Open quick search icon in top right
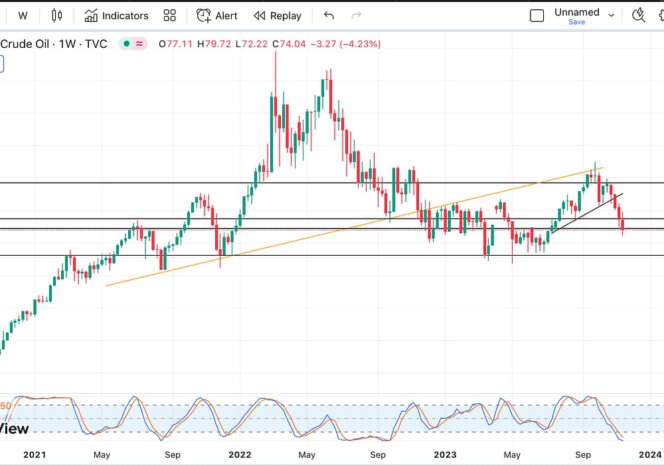 tap(639, 15)
